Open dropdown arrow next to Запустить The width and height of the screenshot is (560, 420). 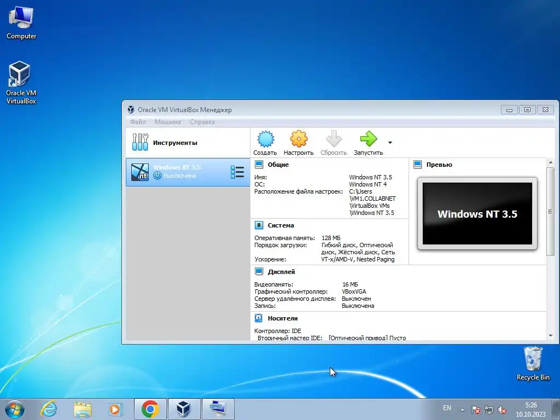[390, 143]
